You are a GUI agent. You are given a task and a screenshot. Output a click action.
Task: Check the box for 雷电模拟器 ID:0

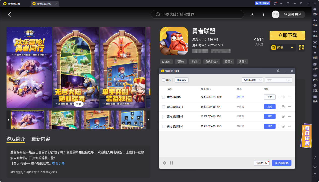pyautogui.click(x=164, y=97)
